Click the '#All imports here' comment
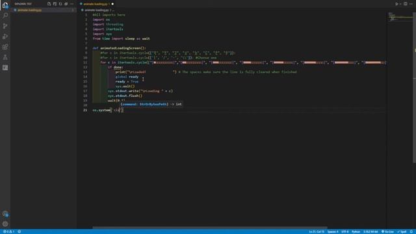The width and height of the screenshot is (416, 234). click(x=109, y=15)
